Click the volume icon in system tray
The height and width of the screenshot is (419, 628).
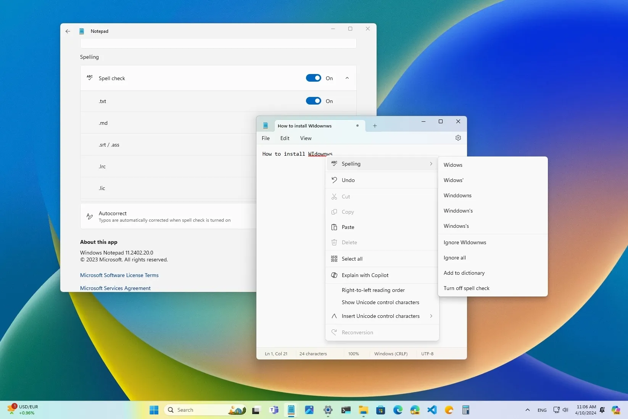565,410
